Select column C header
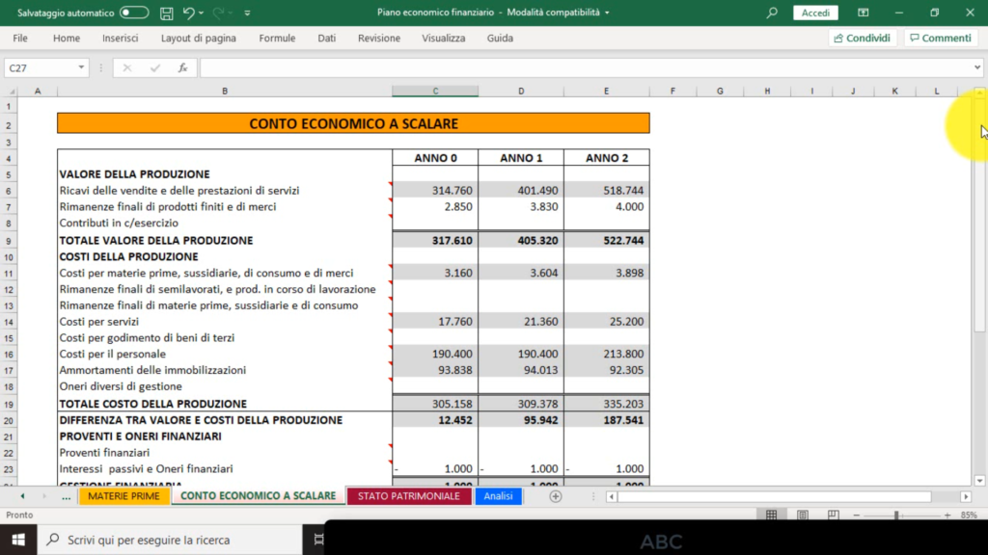Screen dimensions: 988x555 (435, 92)
